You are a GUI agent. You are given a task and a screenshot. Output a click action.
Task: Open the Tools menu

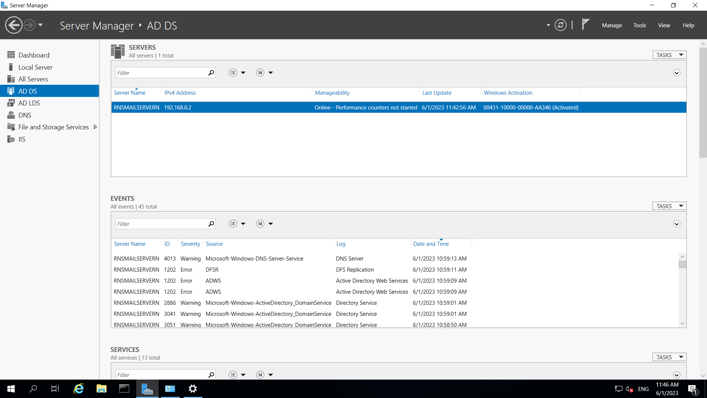point(640,25)
